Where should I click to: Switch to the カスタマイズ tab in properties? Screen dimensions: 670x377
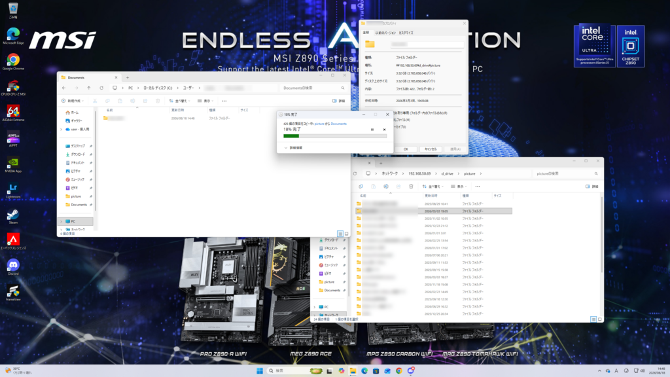click(406, 33)
